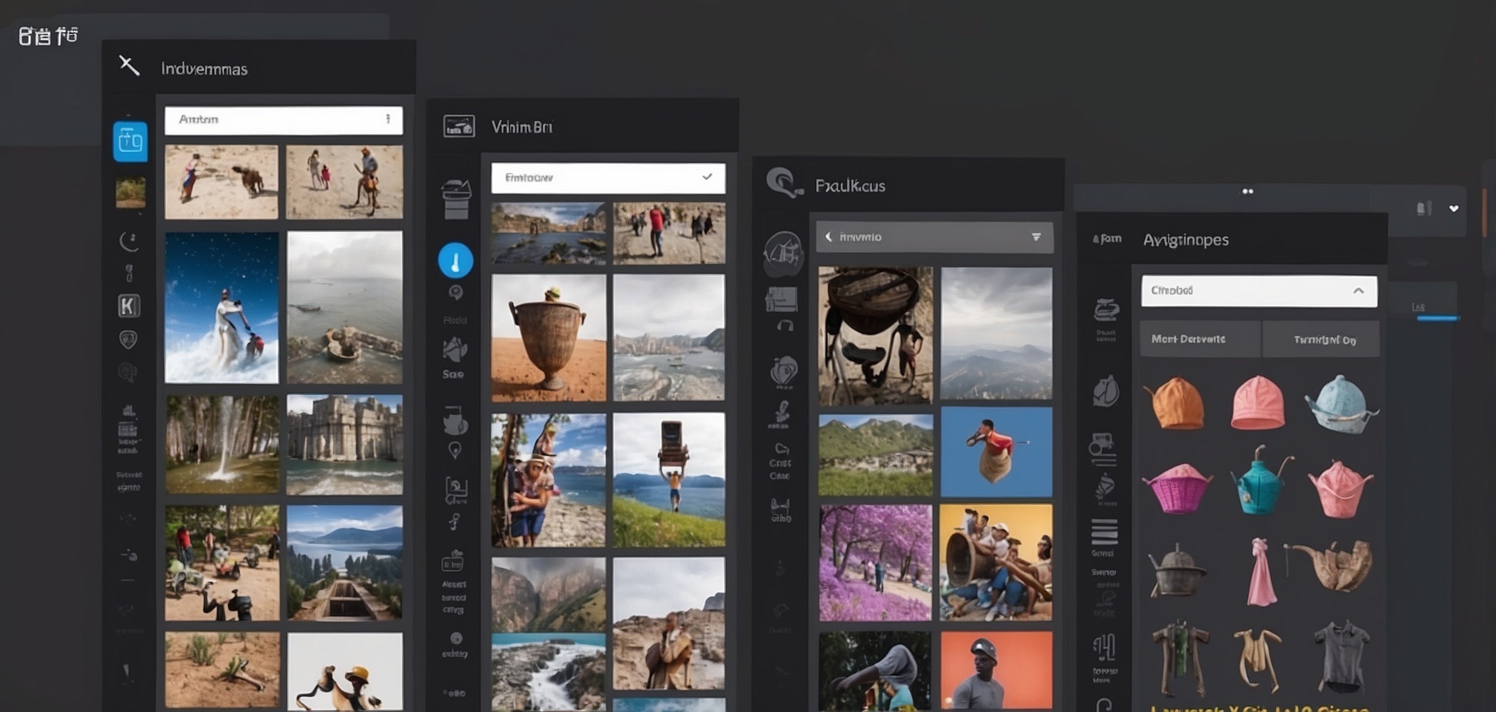The height and width of the screenshot is (712, 1496).
Task: Open the purple blossom trees photo thumbnail
Action: point(875,562)
